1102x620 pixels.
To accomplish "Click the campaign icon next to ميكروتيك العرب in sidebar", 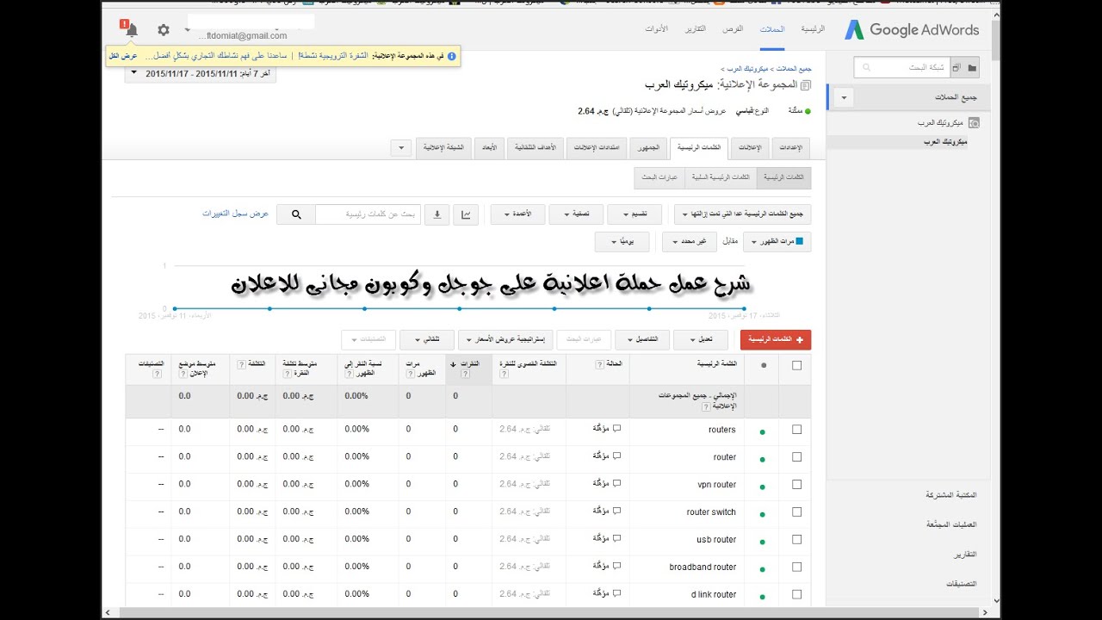I will 974,123.
